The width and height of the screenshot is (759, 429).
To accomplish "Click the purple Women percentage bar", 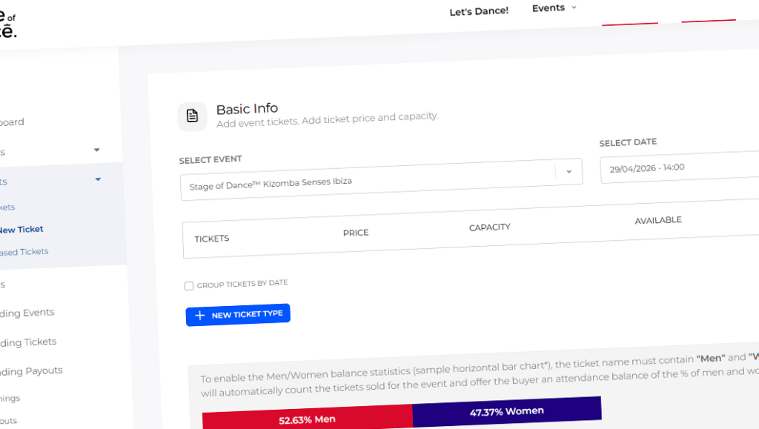I will tap(506, 410).
